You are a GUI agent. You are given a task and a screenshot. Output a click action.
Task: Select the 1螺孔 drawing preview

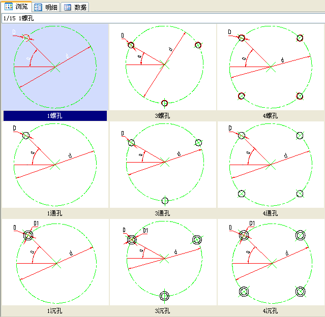[55, 67]
